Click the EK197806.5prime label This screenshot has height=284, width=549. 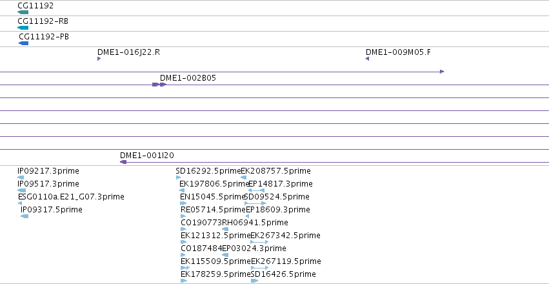(214, 184)
